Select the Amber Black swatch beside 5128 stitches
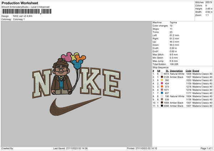 coord(162,77)
